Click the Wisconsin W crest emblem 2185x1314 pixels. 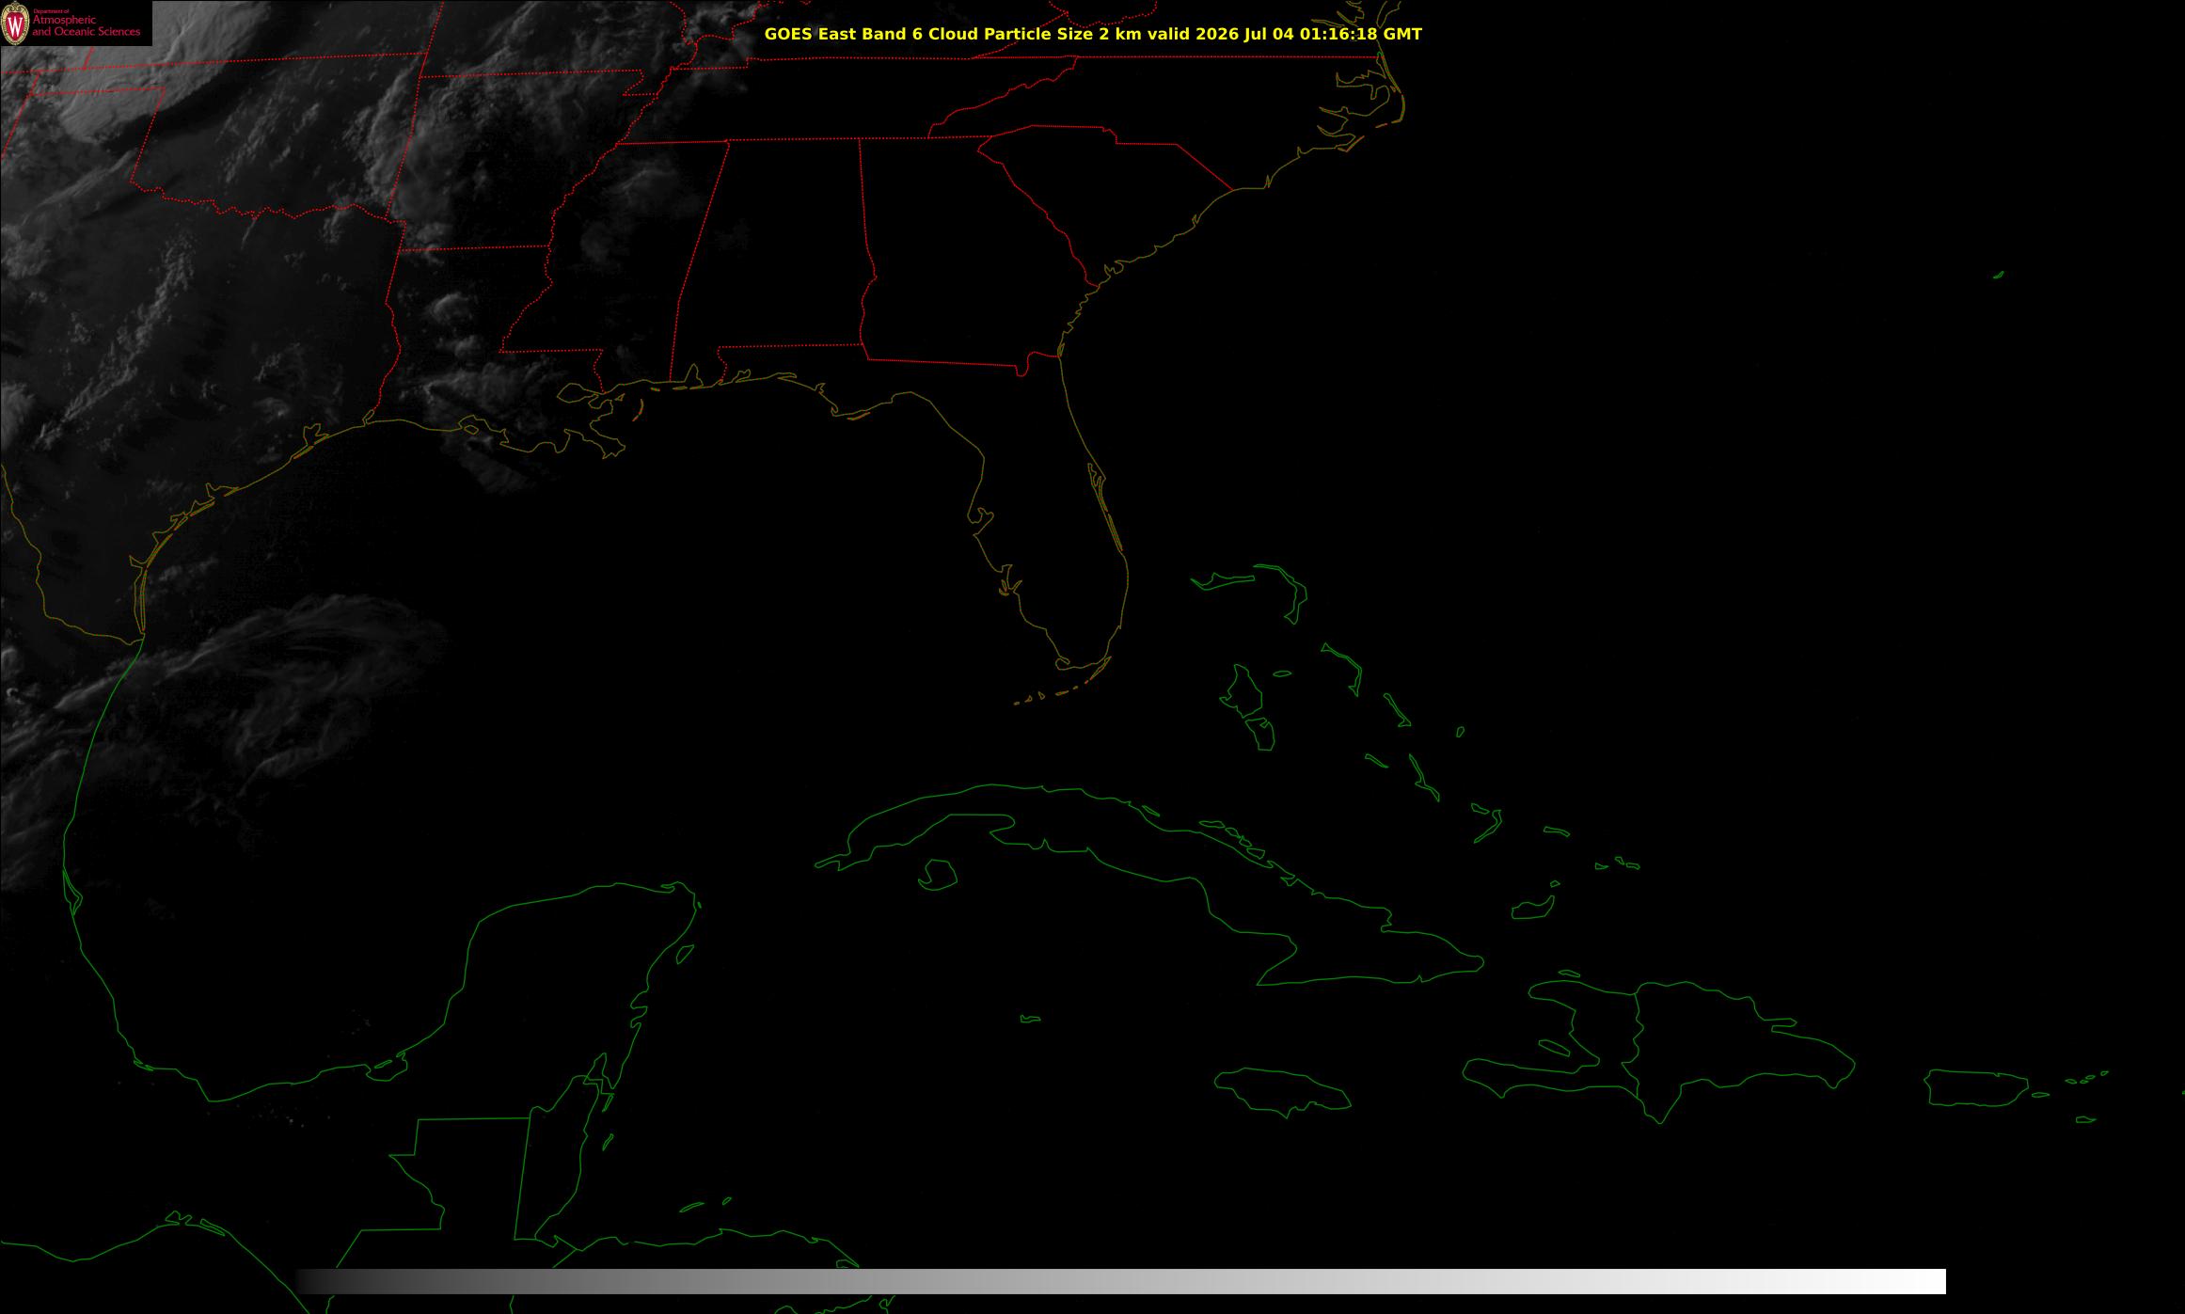(15, 24)
